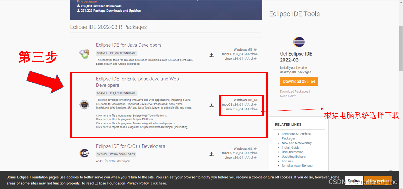Download macOS x86_64 for C/C++ Developers
This screenshot has width=403, height=189.
click(238, 153)
